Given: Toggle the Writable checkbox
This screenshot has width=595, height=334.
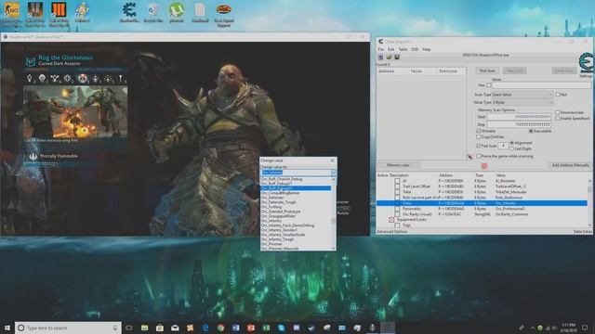Looking at the screenshot, I should [x=479, y=131].
